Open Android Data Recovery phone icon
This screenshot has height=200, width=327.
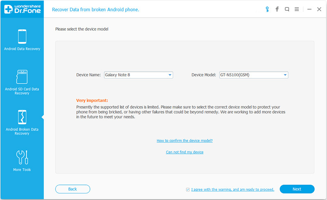pyautogui.click(x=22, y=36)
